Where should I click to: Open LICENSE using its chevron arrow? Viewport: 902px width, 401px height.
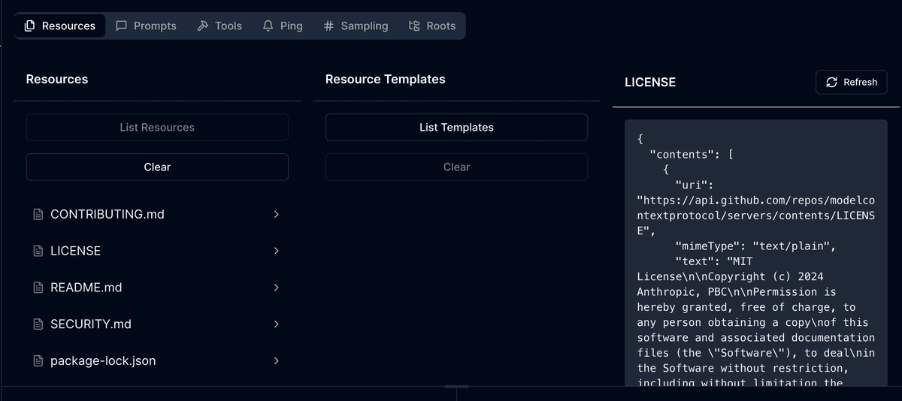click(x=276, y=251)
